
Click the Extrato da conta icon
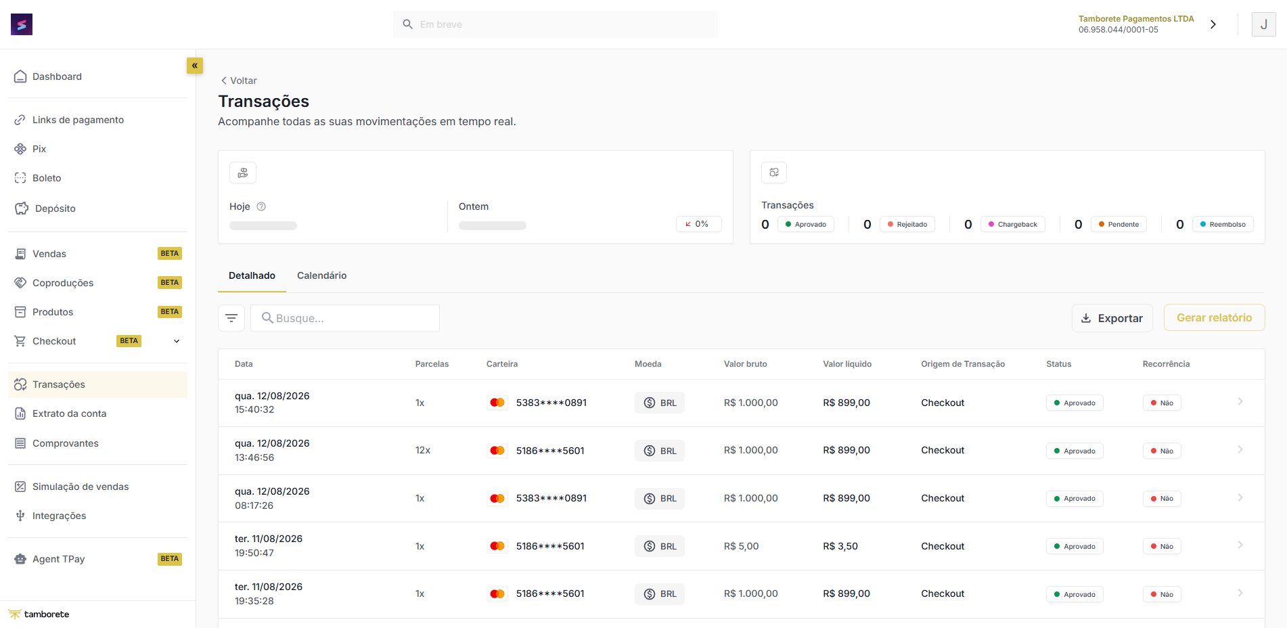click(x=20, y=413)
